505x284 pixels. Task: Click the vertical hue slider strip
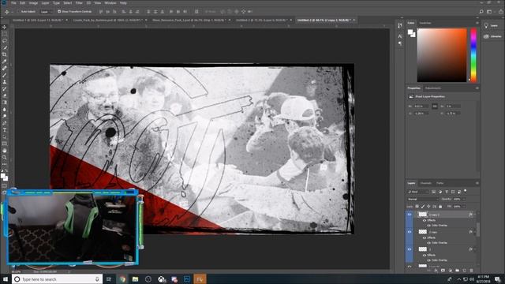[473, 55]
